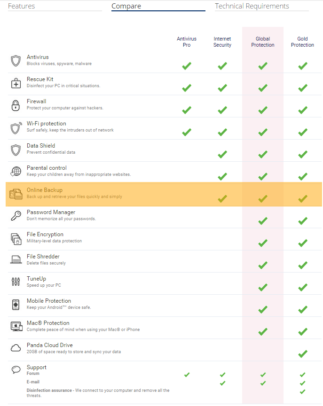Viewport: 323px width, 406px height.
Task: Click the highlighted Online Backup row title
Action: pos(45,190)
